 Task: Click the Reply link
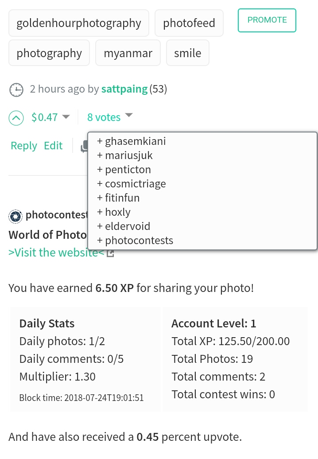23,145
